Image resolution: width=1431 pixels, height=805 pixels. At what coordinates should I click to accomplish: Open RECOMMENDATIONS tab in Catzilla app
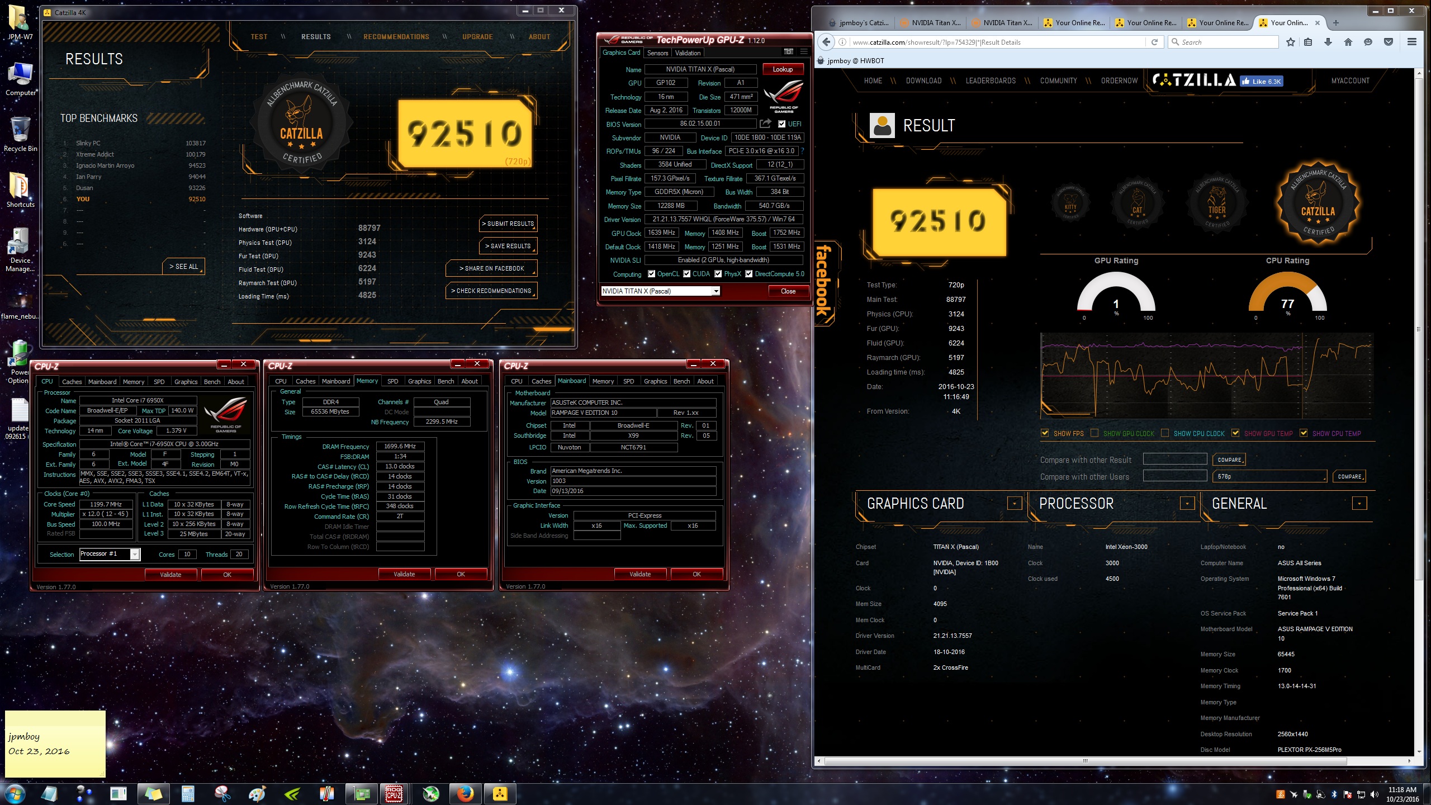click(396, 37)
